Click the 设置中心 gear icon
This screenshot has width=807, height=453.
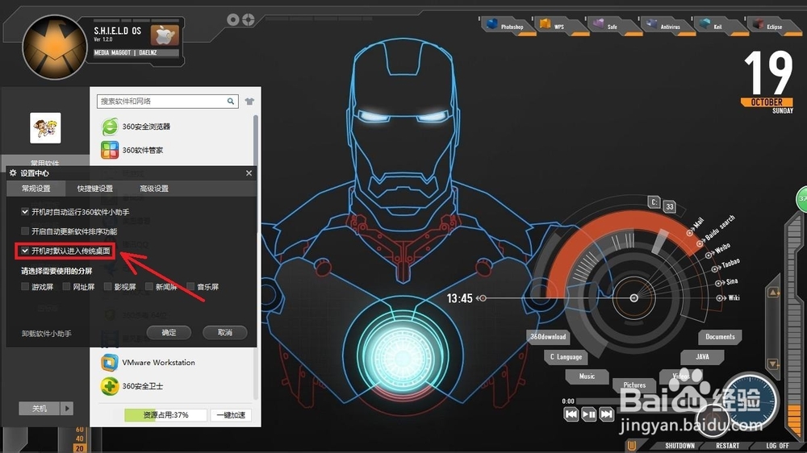13,172
